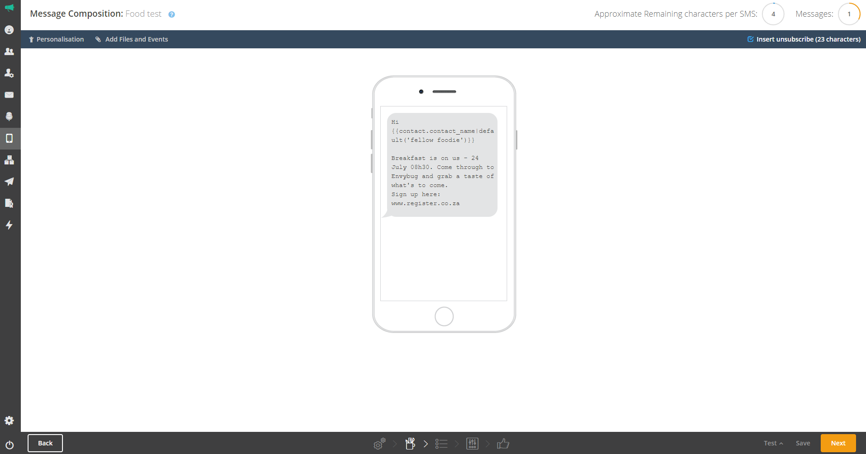Toggle Insert unsubscribe checkbox
Viewport: 866px width, 454px height.
coord(750,39)
